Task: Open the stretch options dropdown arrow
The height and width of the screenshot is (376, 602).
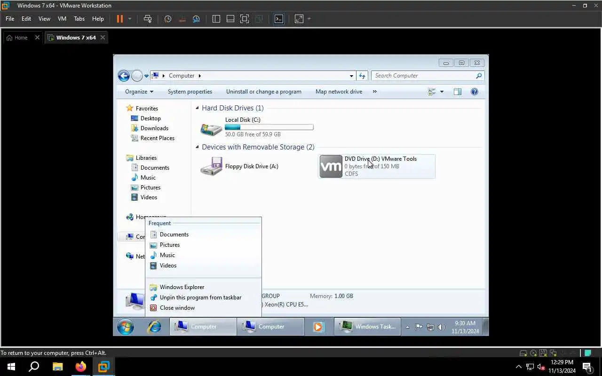Action: pos(309,19)
